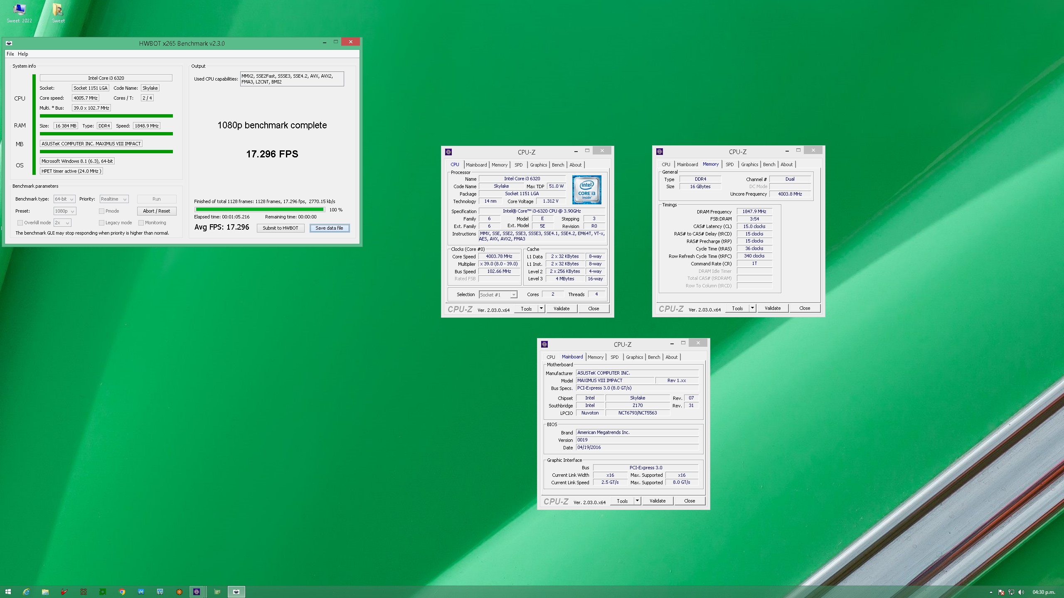This screenshot has height=598, width=1064.
Task: Enable the Overkill mode checkbox
Action: tap(20, 223)
